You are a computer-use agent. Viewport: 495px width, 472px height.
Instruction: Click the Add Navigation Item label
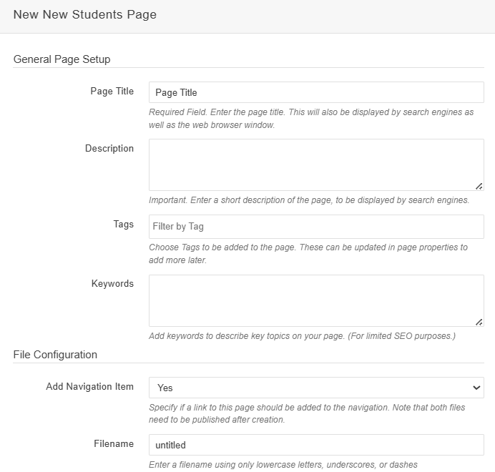[x=89, y=386]
